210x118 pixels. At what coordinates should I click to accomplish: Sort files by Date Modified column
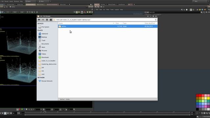[151, 23]
